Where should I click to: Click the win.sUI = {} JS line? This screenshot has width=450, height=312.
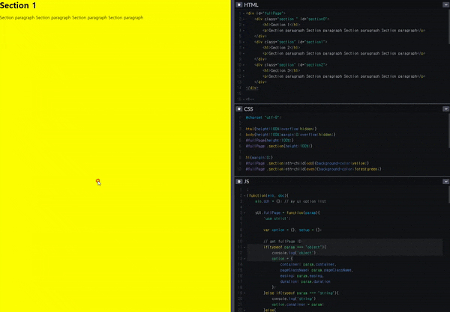click(x=290, y=201)
